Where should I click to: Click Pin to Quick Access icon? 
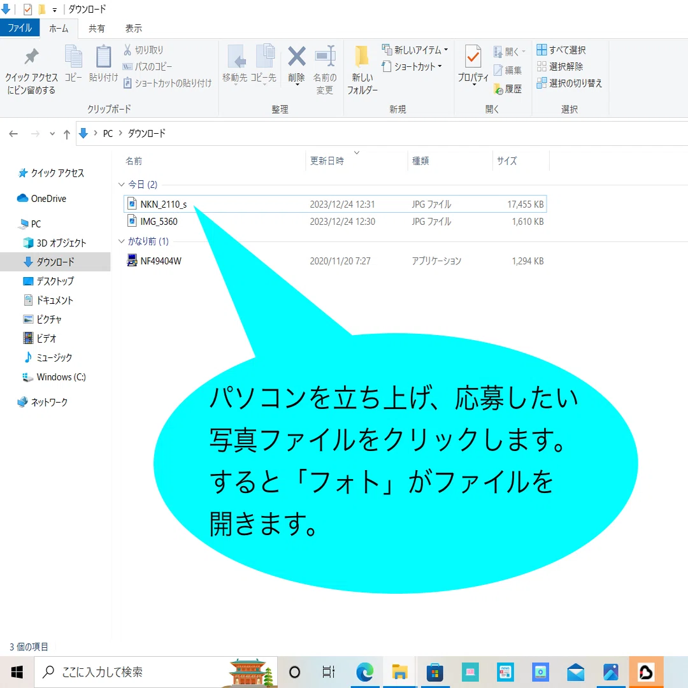[31, 56]
